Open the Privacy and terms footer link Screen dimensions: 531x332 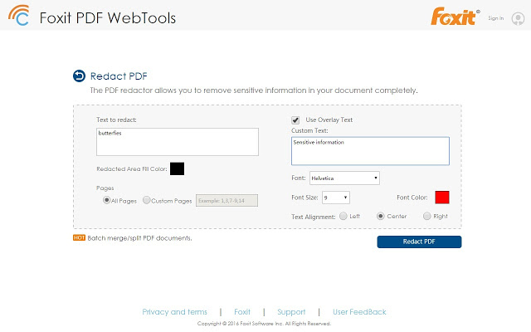pos(174,312)
